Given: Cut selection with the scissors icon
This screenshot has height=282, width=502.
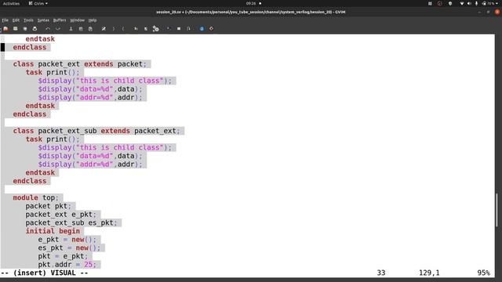Looking at the screenshot, I should coord(71,29).
